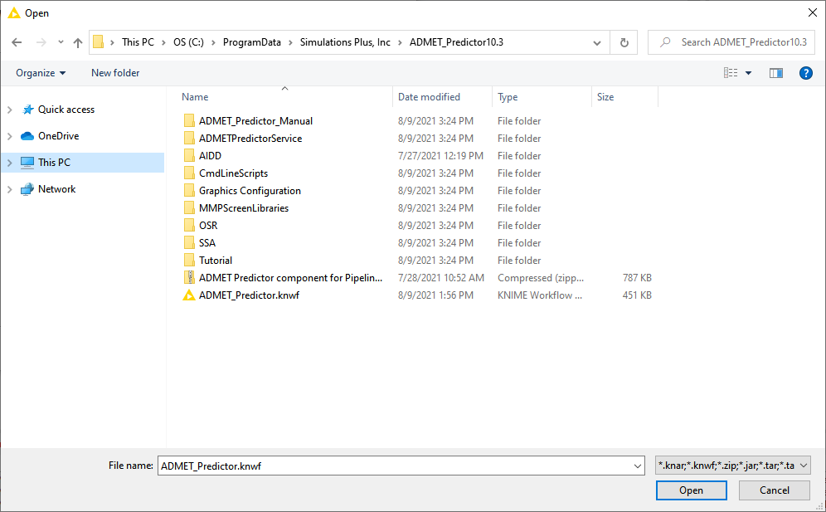Image resolution: width=826 pixels, height=512 pixels.
Task: Open the Organize menu
Action: [41, 73]
